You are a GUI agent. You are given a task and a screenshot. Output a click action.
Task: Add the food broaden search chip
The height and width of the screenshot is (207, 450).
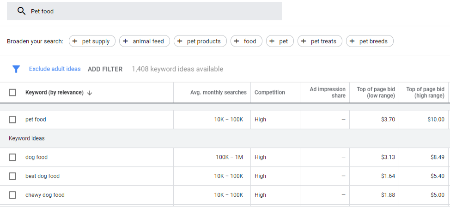click(246, 41)
